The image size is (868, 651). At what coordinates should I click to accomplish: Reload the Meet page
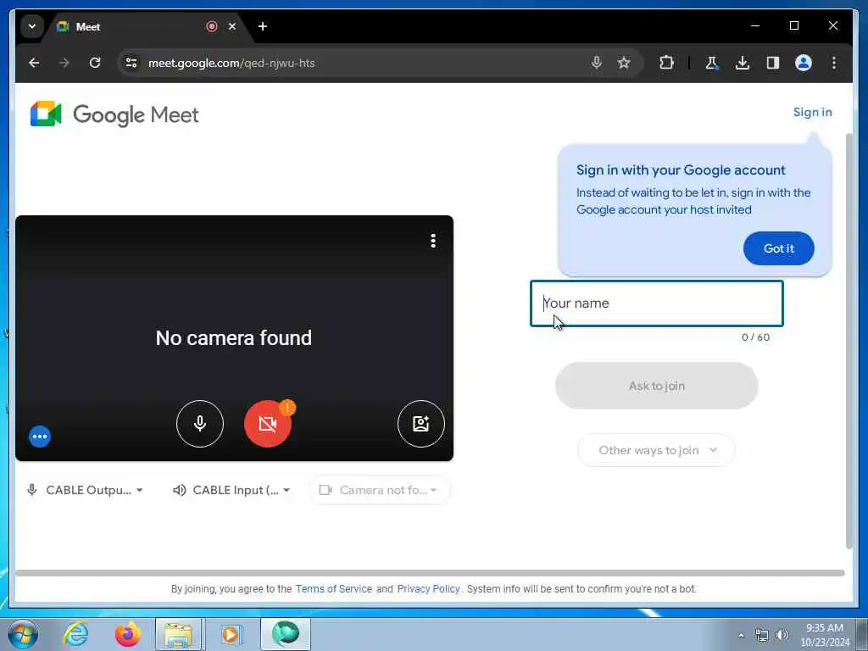tap(95, 63)
